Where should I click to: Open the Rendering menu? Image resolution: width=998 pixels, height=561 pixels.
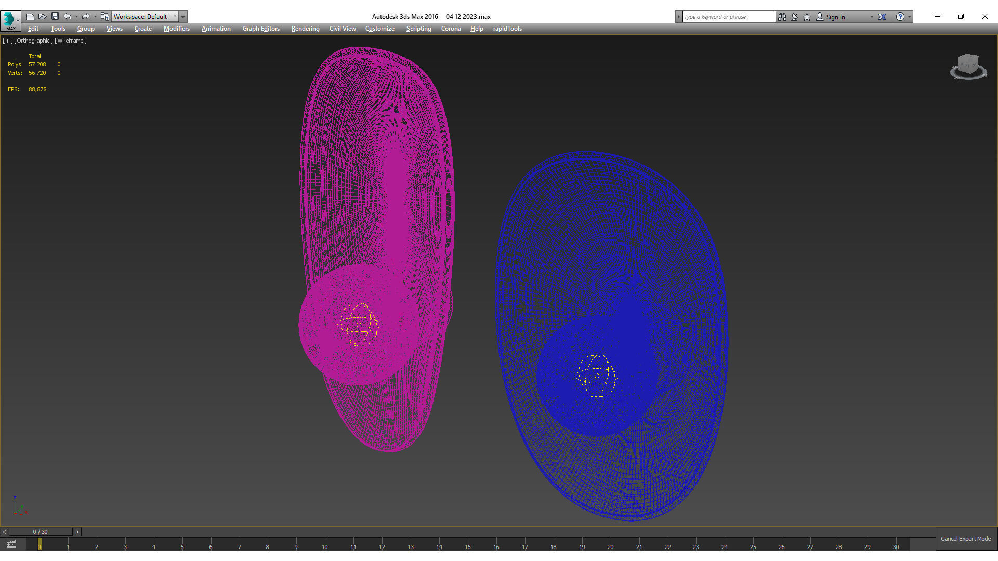pyautogui.click(x=305, y=29)
